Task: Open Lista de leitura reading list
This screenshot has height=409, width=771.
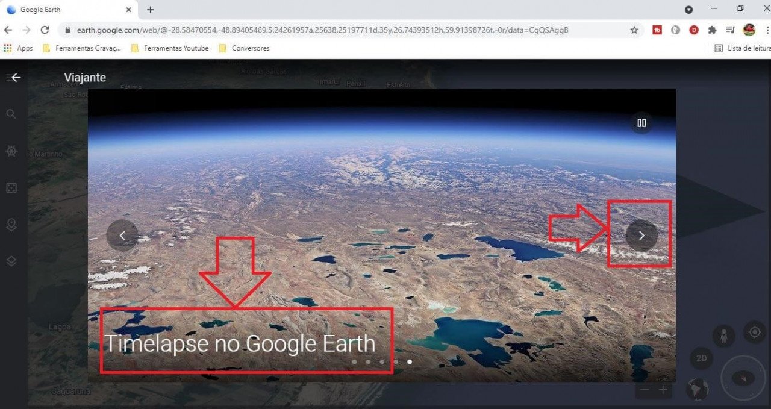Action: pyautogui.click(x=742, y=48)
